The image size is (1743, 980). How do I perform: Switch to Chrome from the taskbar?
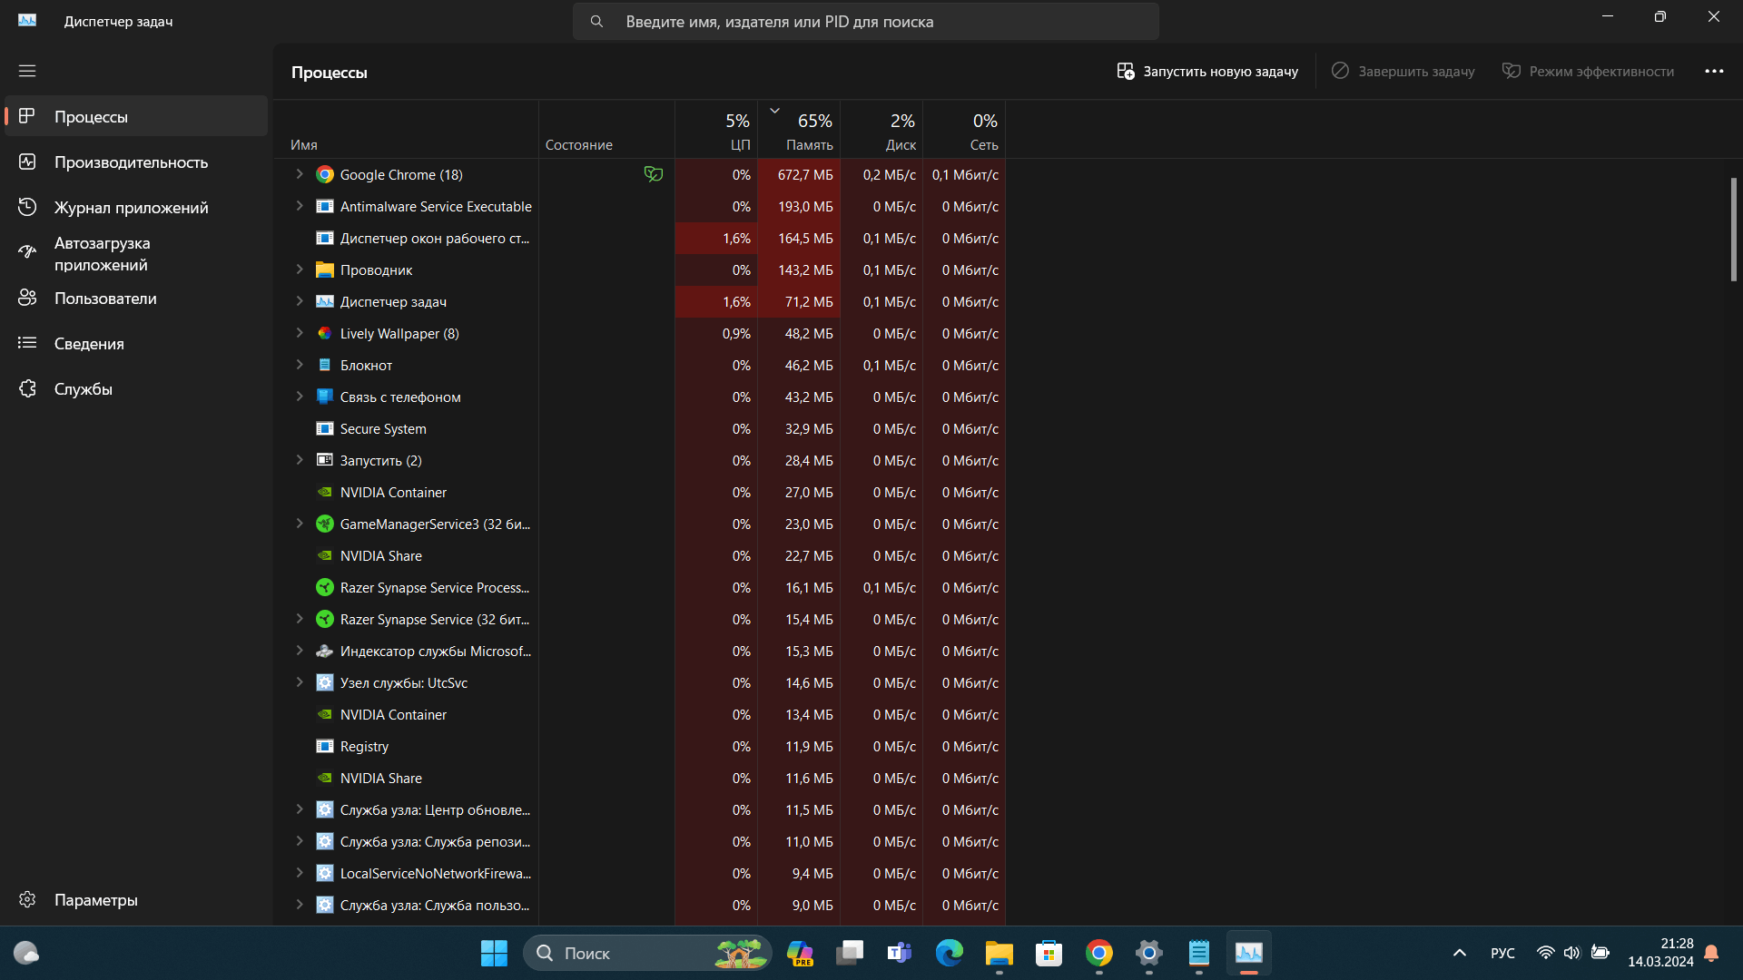tap(1099, 953)
